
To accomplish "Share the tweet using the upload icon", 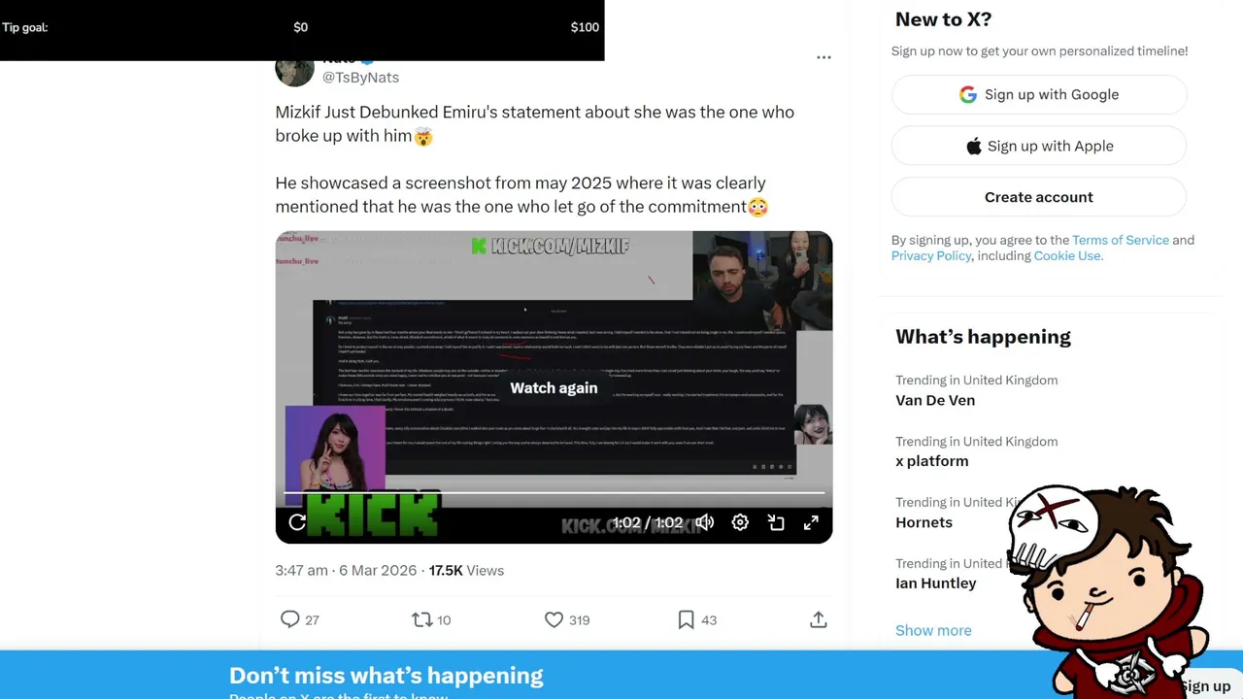I will click(x=819, y=619).
